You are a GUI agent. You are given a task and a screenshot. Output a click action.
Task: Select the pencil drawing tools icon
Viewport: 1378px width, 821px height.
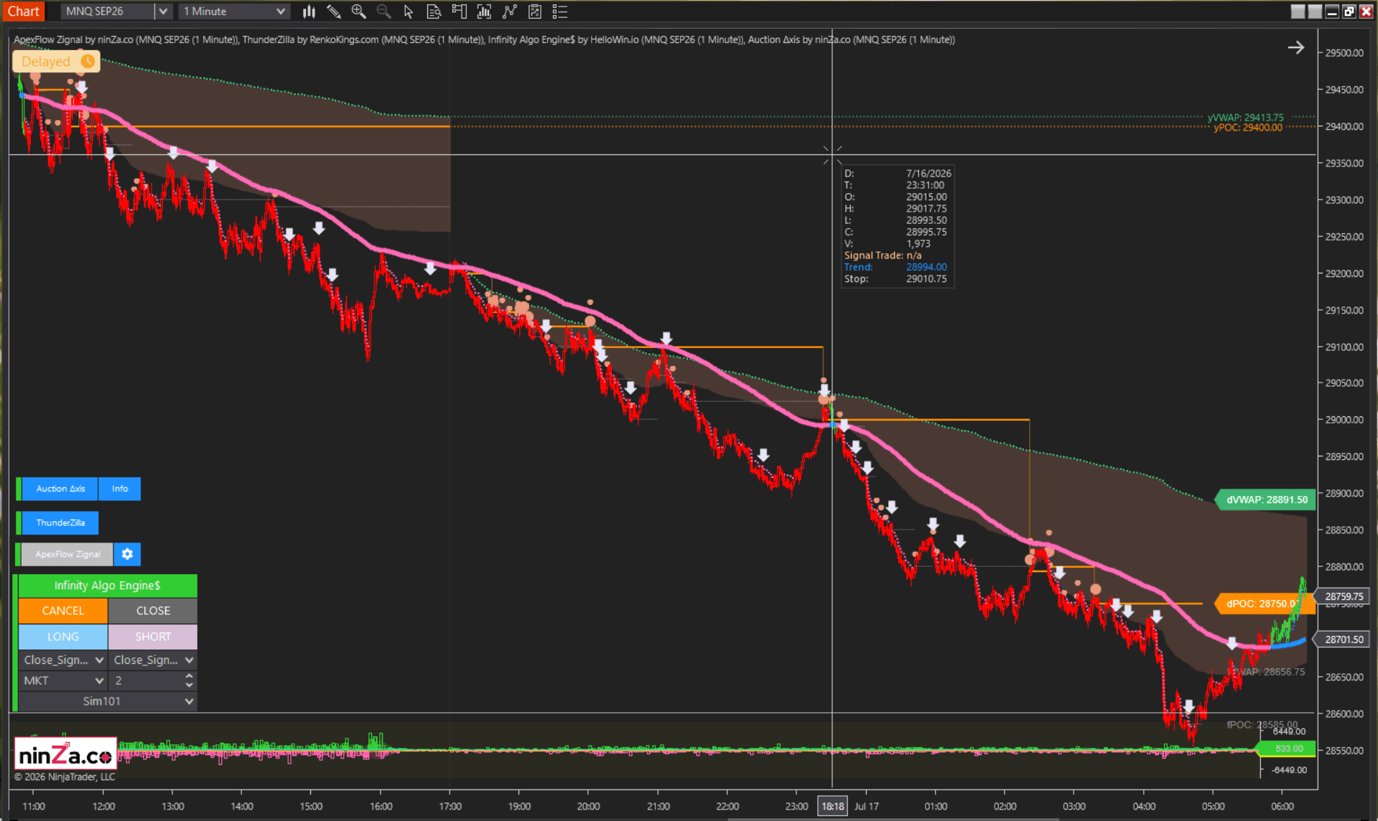pyautogui.click(x=333, y=11)
